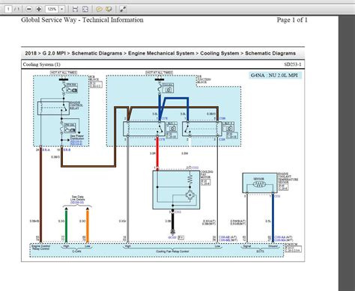
Task: Click the highlight text comment icon
Action: 109,9
